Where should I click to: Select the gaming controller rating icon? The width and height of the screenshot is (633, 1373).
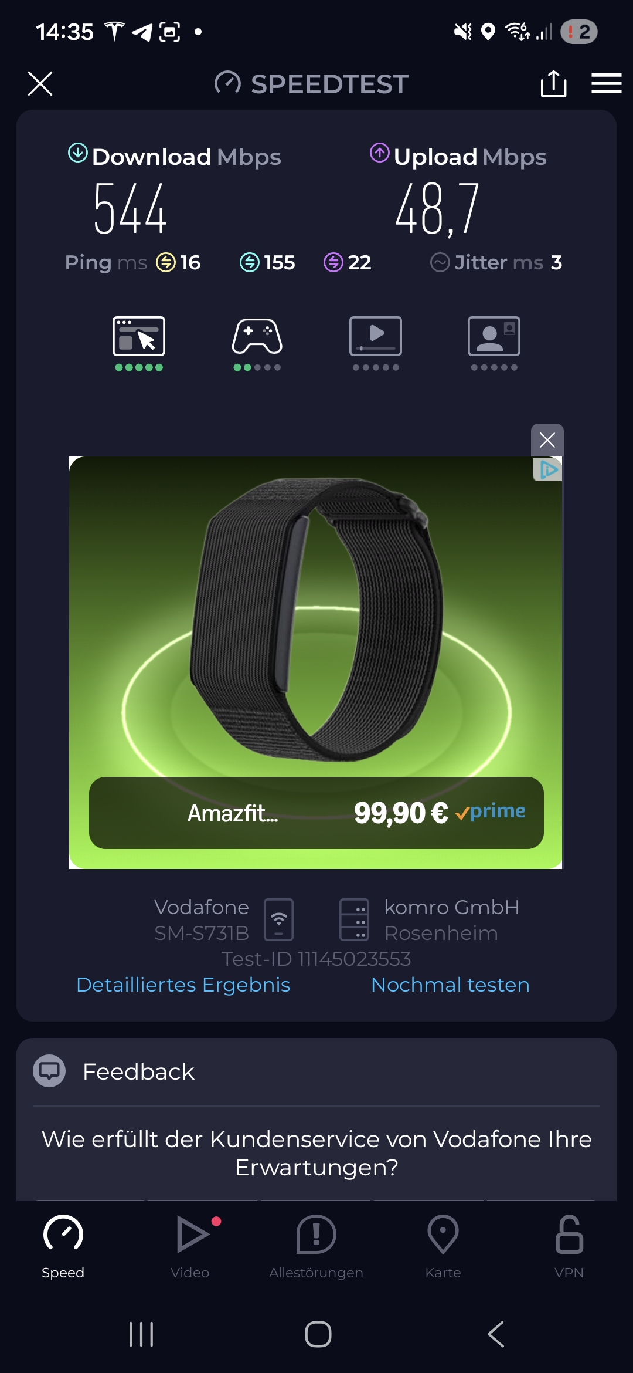pos(257,343)
